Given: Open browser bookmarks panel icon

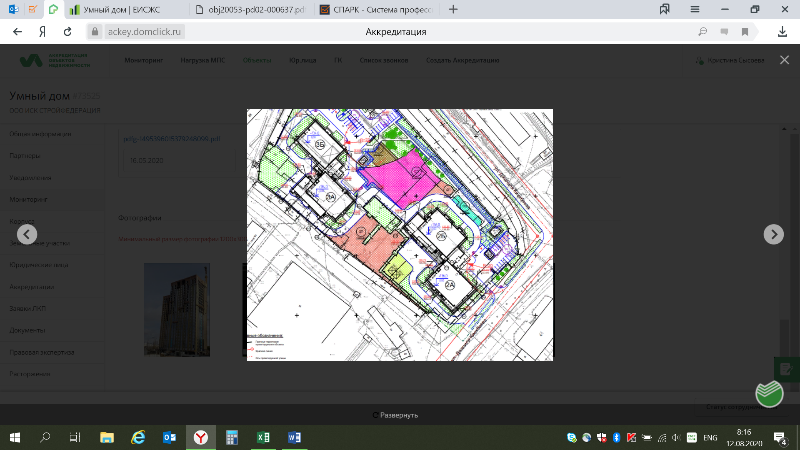Looking at the screenshot, I should tap(665, 9).
